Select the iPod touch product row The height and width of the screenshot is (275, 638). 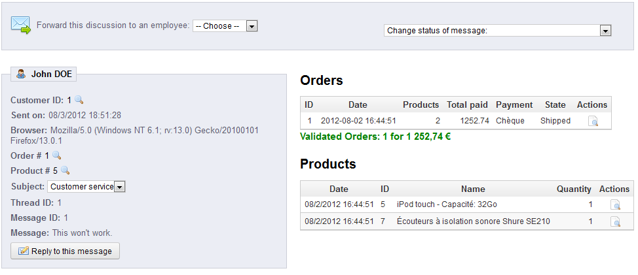466,205
